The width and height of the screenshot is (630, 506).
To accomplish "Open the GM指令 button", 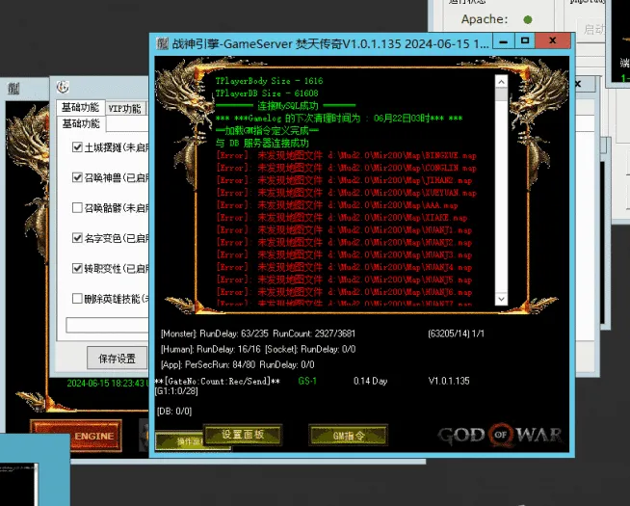I will coord(349,436).
